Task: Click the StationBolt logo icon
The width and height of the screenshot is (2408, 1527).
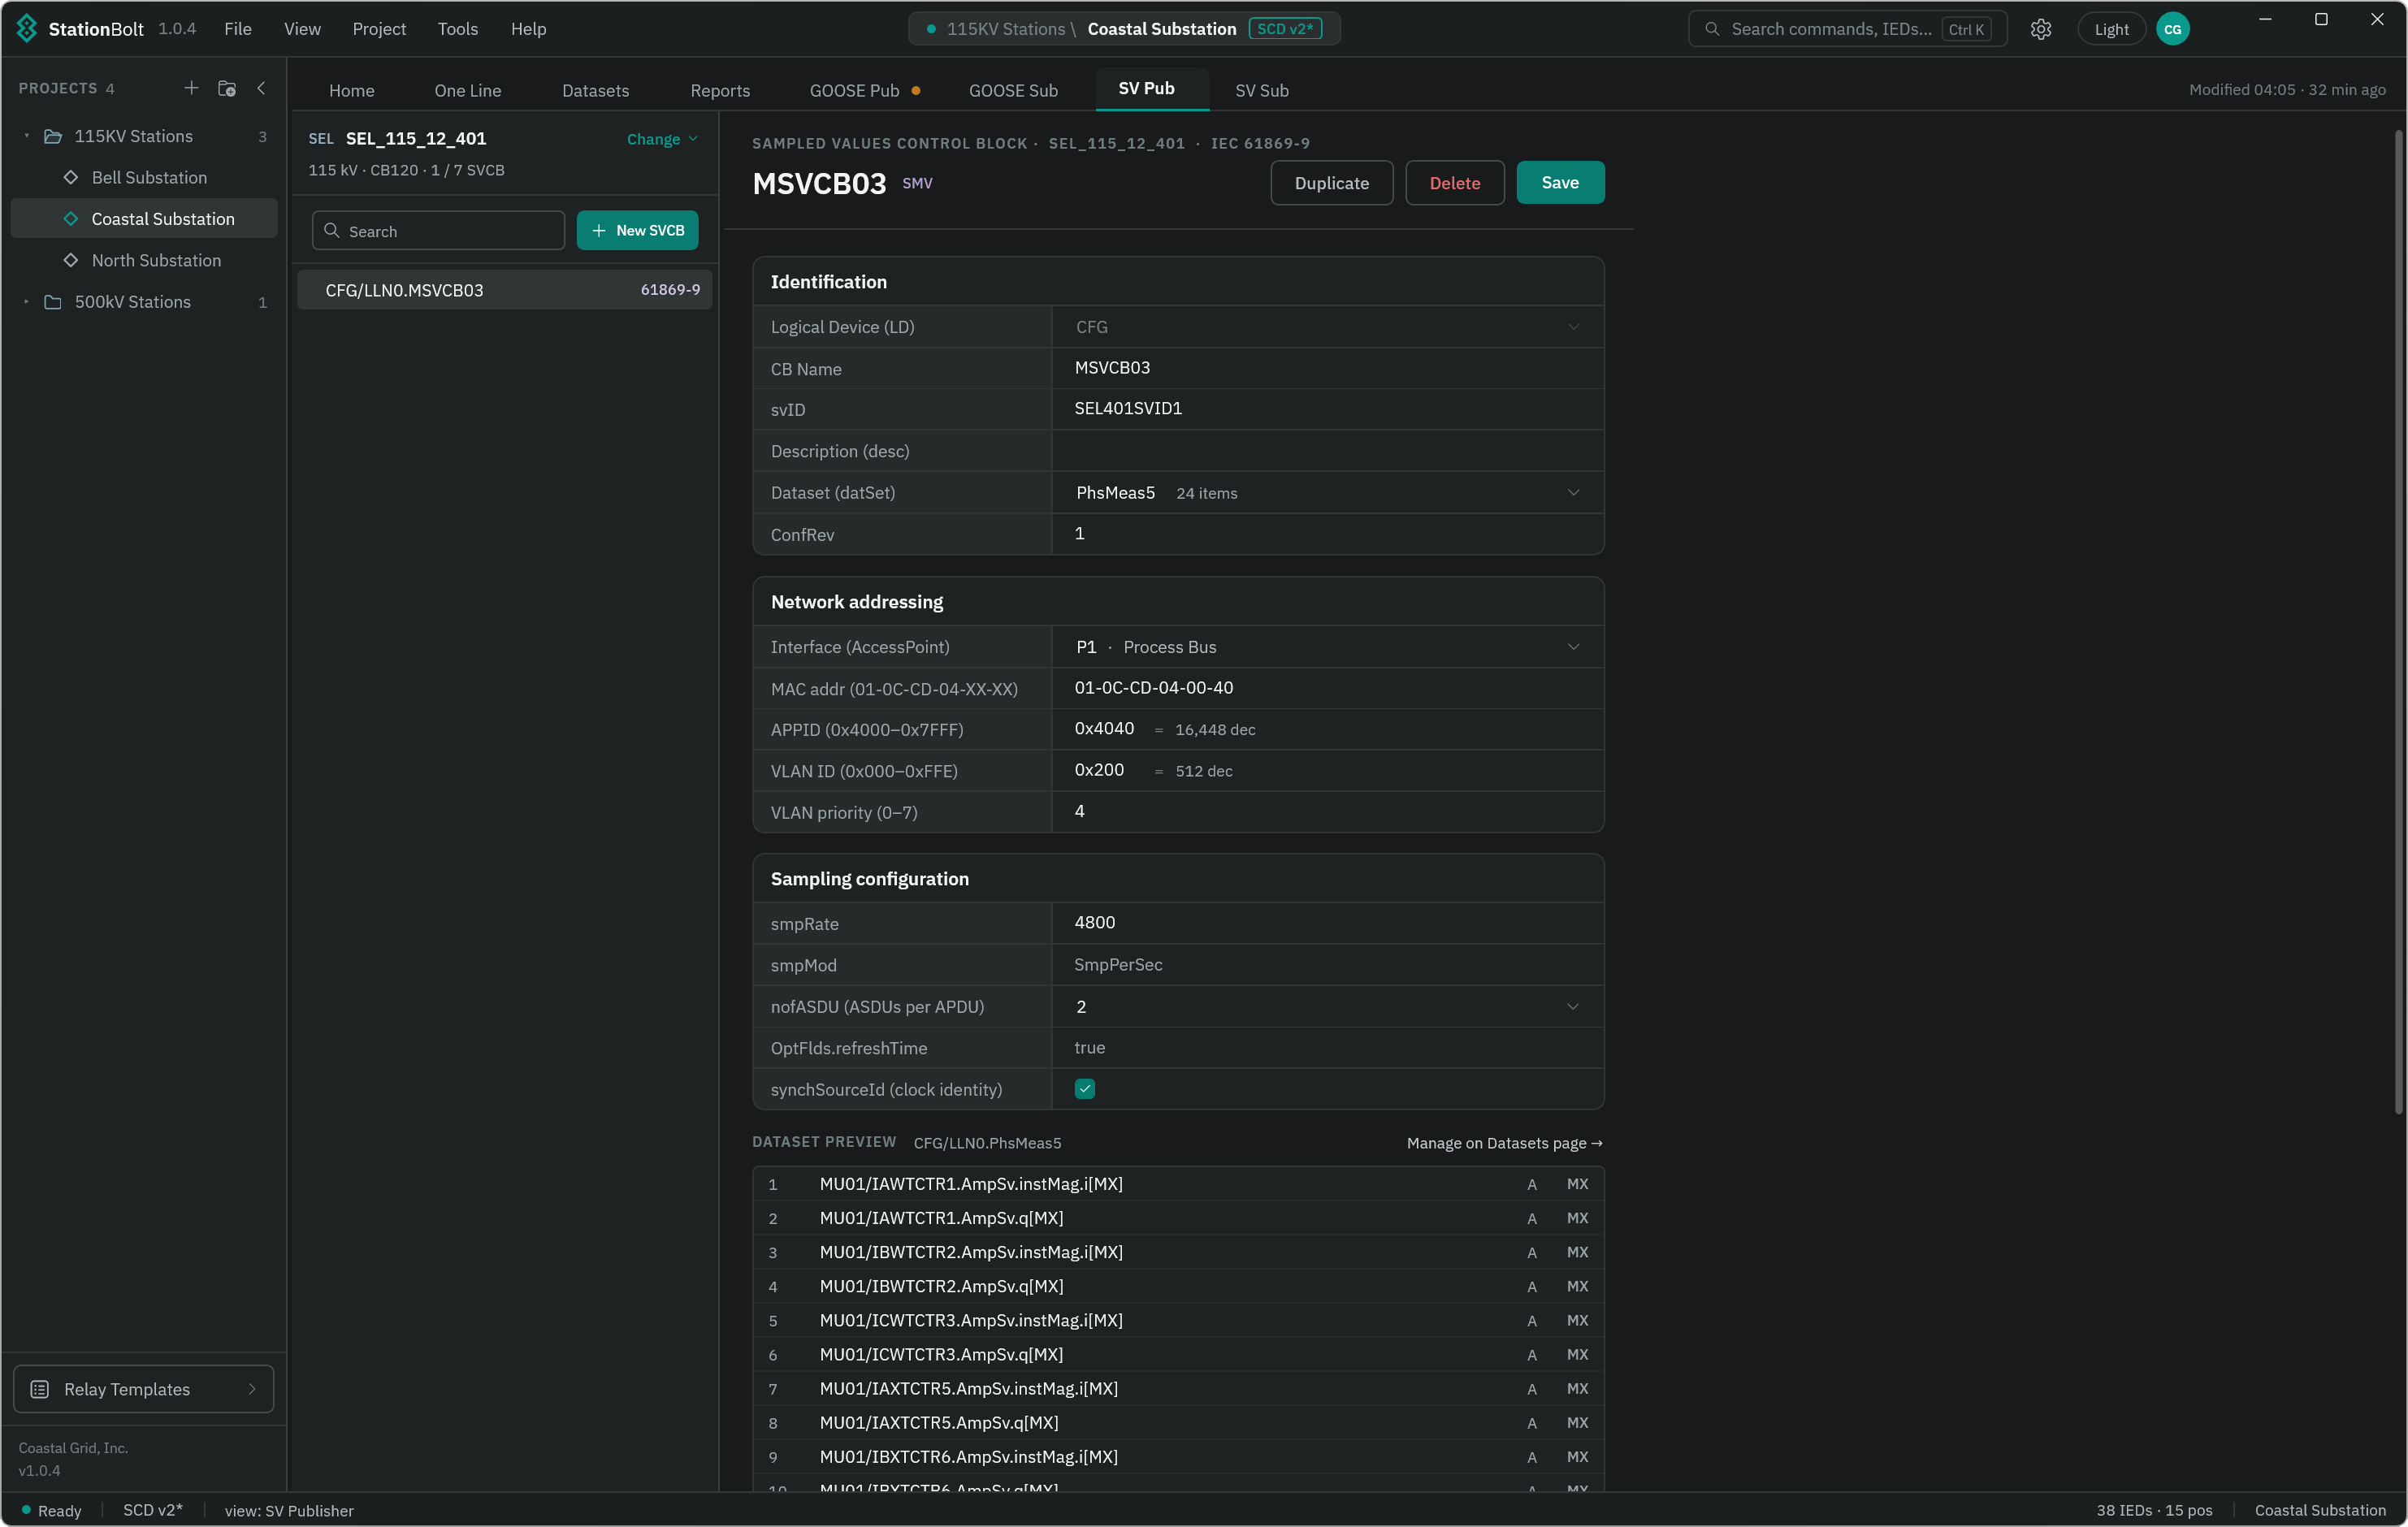Action: coord(27,29)
